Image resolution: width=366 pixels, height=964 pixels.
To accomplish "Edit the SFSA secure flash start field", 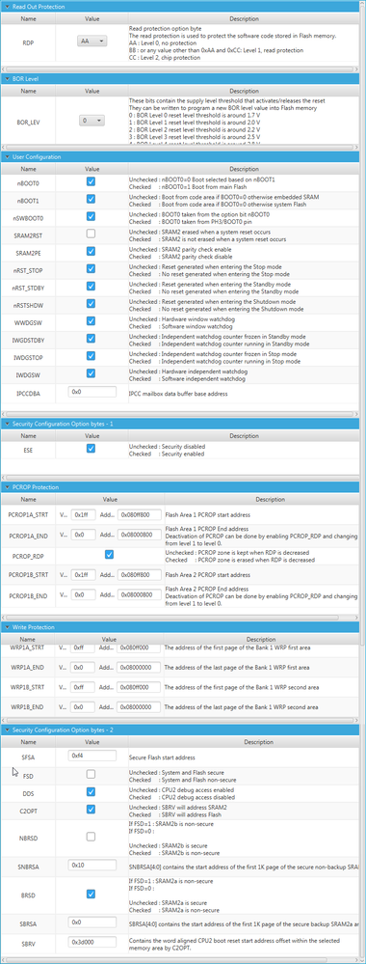I will [92, 755].
